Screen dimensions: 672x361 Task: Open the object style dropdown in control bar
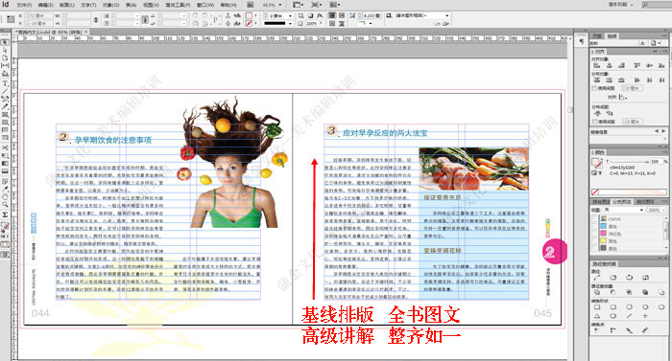coord(447,15)
